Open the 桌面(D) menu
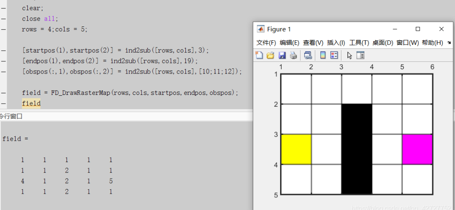The image size is (455, 210). click(383, 43)
